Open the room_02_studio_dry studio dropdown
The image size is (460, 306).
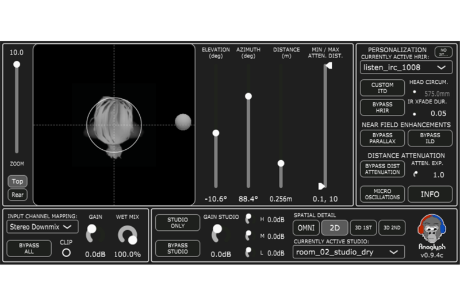(348, 251)
